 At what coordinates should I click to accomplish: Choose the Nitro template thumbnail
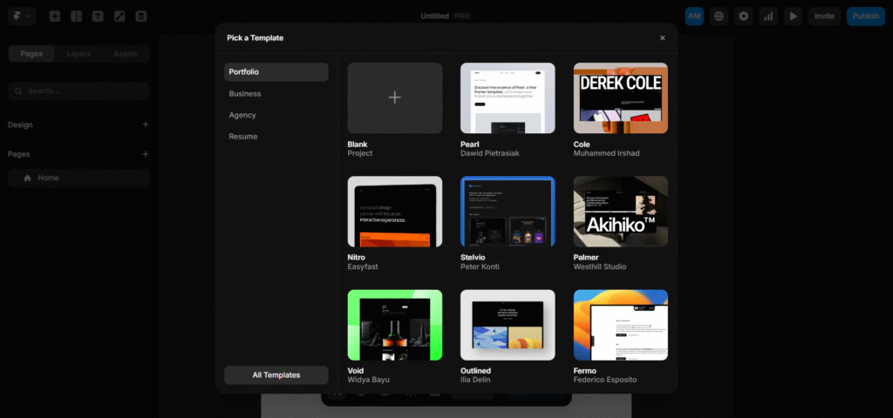click(395, 212)
